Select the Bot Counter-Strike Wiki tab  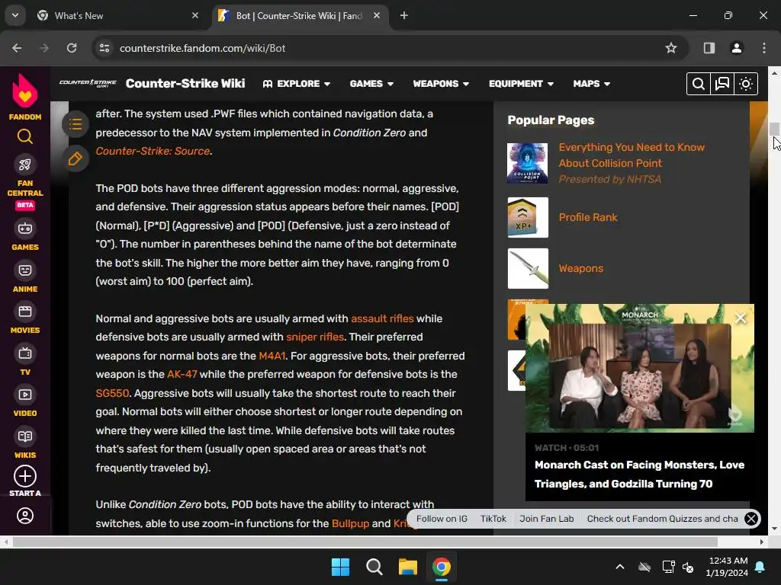pyautogui.click(x=300, y=16)
